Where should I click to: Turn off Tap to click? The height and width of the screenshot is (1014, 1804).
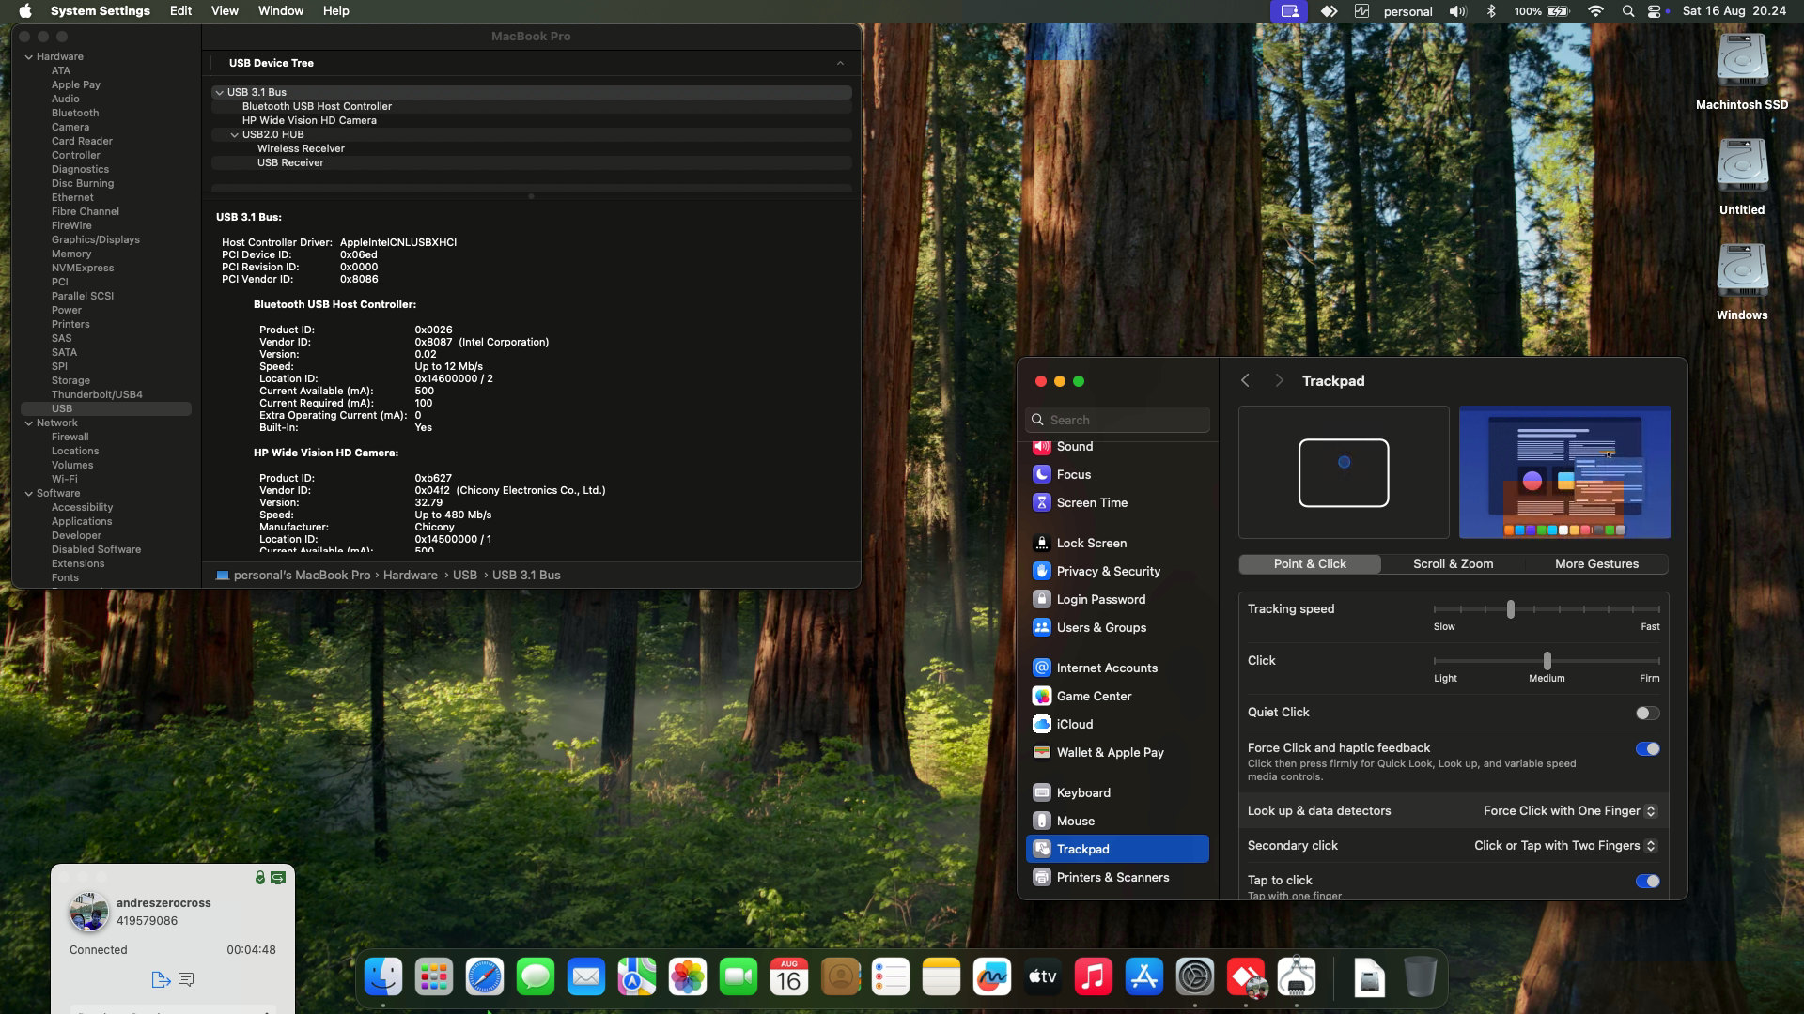pyautogui.click(x=1646, y=881)
